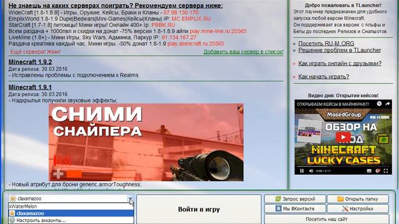Click the gear icon beside Настроить аккаунты

pos(12,220)
